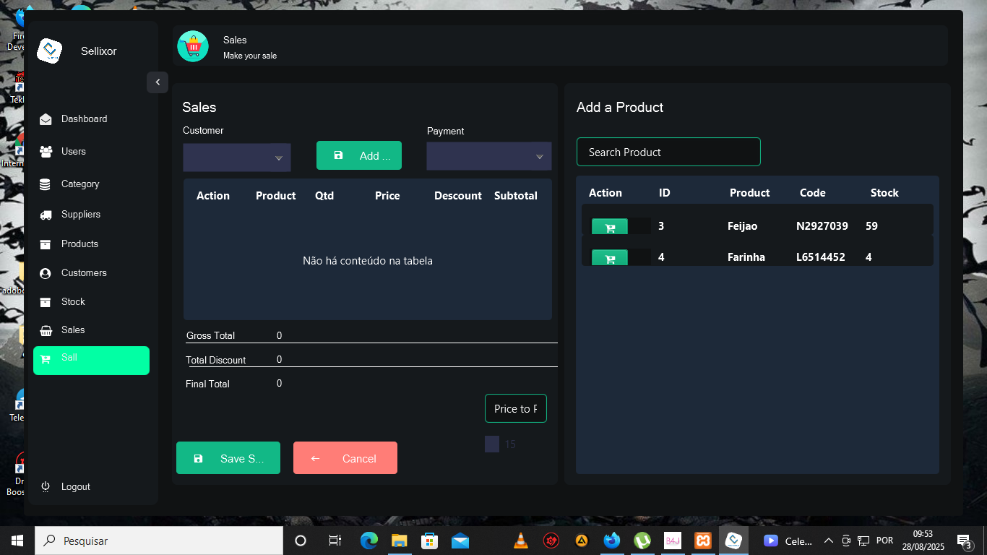Select Sales in the sidebar menu
This screenshot has height=555, width=987.
pyautogui.click(x=73, y=330)
